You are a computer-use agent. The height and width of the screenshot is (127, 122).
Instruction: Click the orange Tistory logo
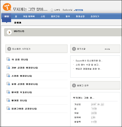pyautogui.click(x=7, y=7)
